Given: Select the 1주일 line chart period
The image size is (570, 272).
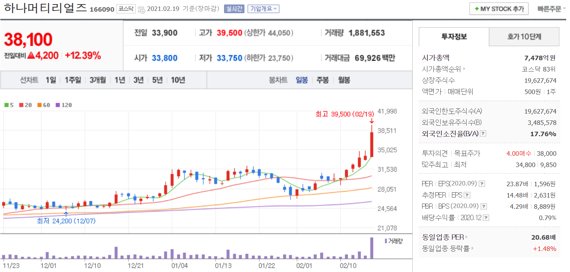Looking at the screenshot, I should point(73,80).
